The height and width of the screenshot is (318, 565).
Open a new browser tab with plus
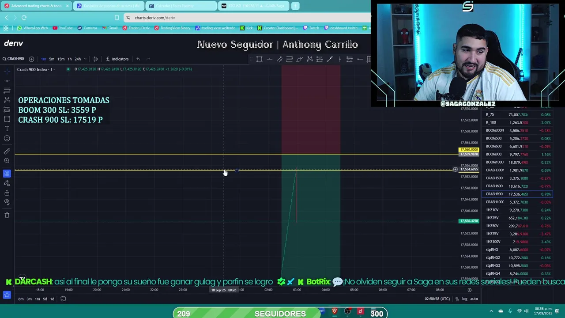click(295, 6)
